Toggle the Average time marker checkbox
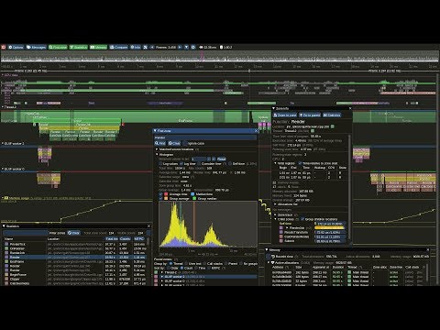 tap(160, 194)
